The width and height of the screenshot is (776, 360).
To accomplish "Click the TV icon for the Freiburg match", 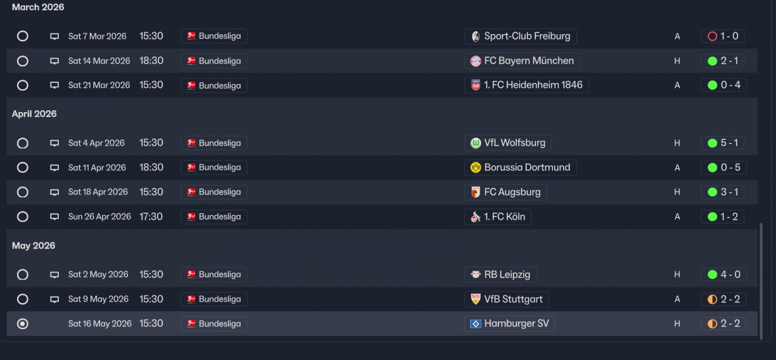I will point(55,36).
